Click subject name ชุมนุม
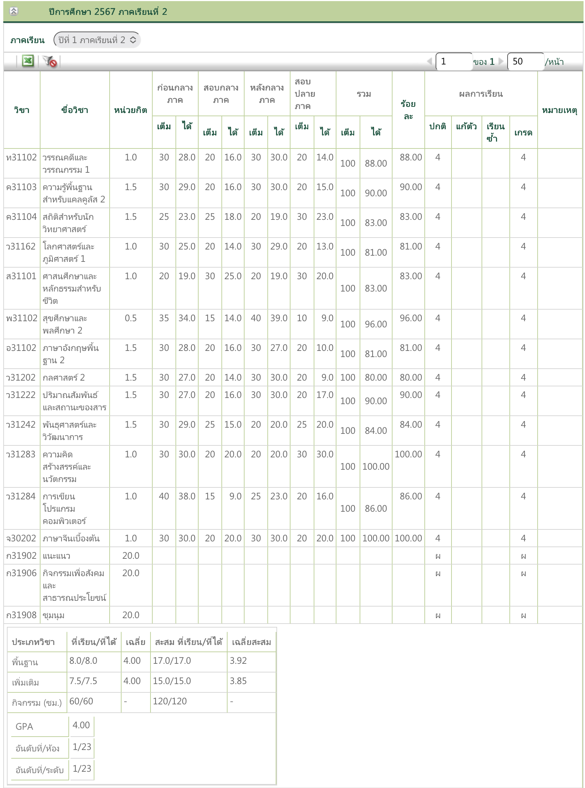The image size is (585, 788). click(x=54, y=615)
